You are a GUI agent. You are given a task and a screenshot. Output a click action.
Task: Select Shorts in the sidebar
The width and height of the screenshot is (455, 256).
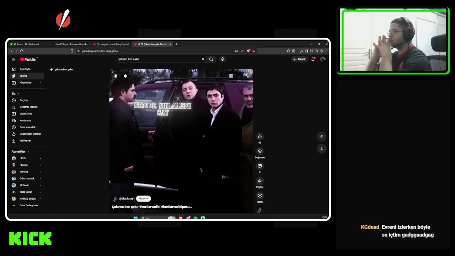tap(27, 76)
